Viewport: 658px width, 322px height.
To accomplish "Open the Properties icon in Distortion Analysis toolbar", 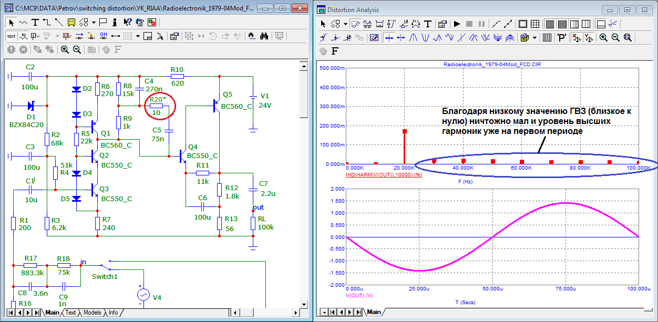I will coord(442,24).
